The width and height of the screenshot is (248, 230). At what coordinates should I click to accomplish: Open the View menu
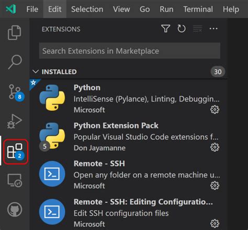point(121,9)
